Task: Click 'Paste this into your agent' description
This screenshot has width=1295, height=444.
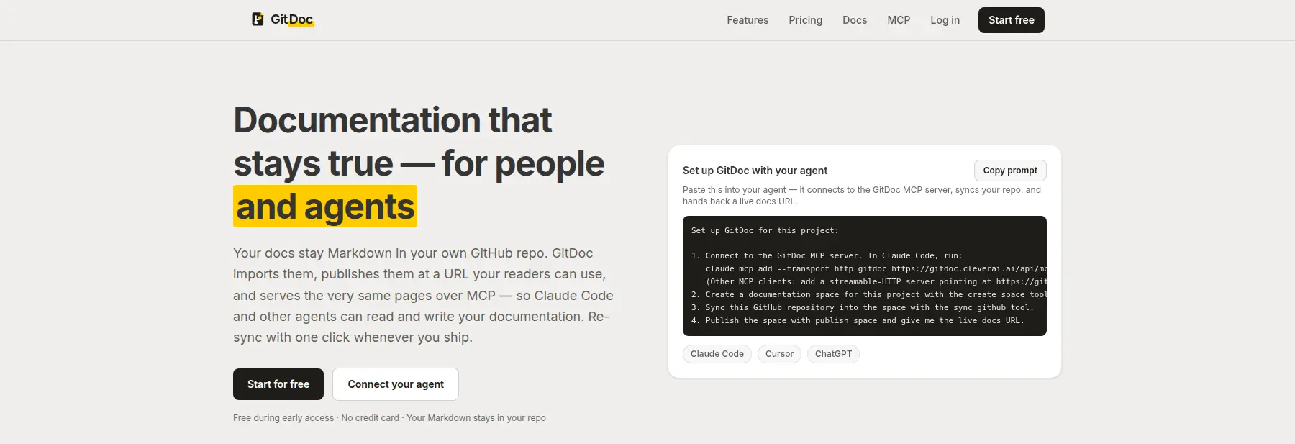Action: (x=862, y=196)
